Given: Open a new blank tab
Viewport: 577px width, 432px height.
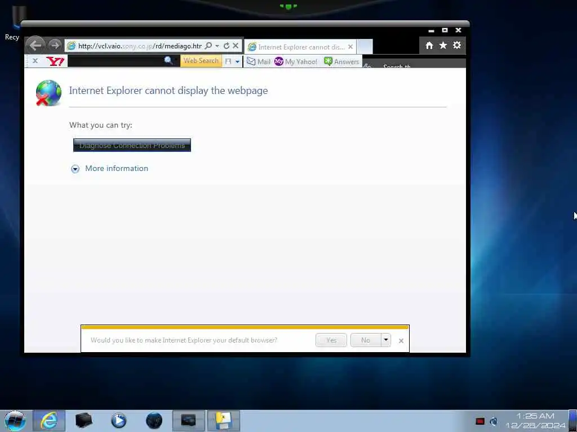Looking at the screenshot, I should point(365,47).
